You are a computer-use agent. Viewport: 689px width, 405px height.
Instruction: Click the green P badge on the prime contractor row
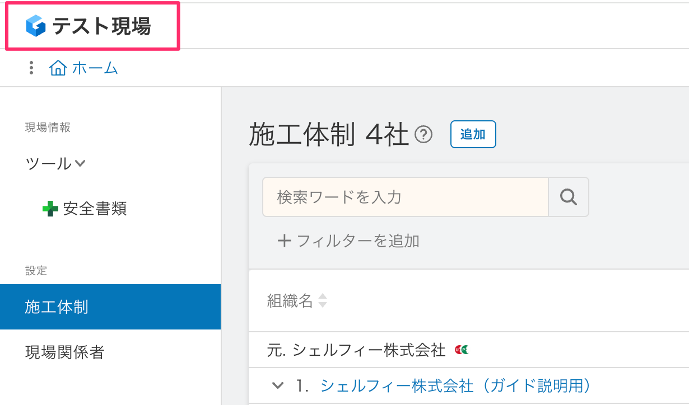click(464, 350)
